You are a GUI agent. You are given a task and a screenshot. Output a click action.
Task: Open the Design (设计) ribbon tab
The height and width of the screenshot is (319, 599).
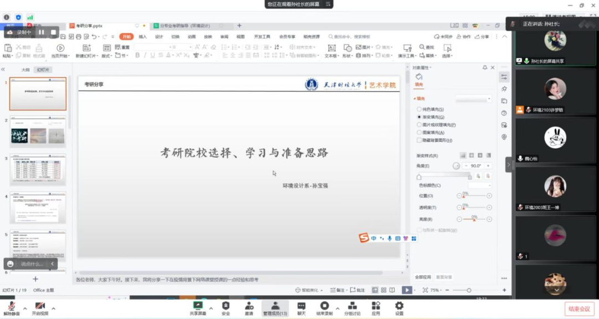[x=159, y=37]
